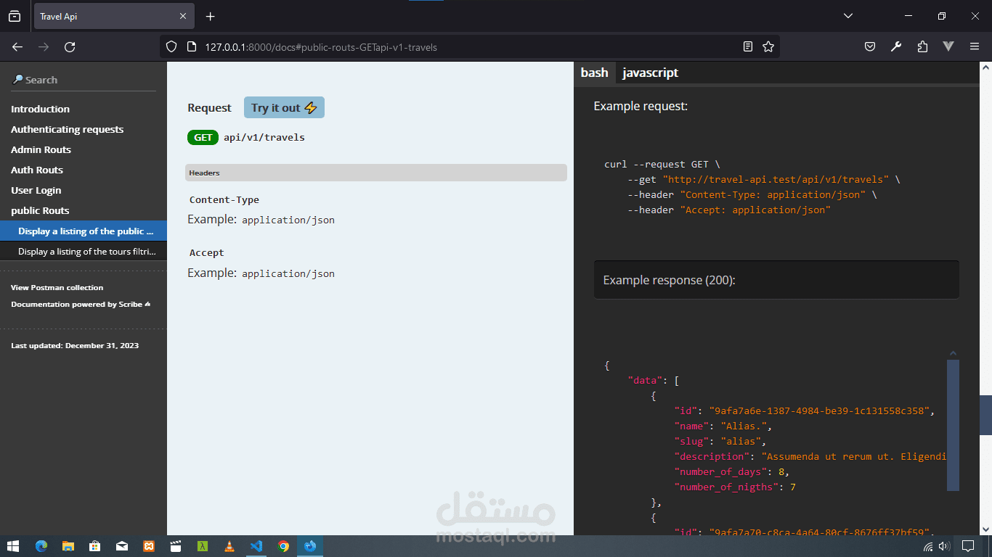This screenshot has width=992, height=557.
Task: Open the lambda terminal app from taskbar
Action: pos(203,546)
